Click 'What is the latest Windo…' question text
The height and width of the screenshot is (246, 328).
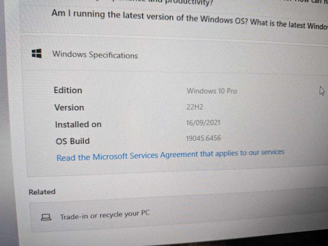(289, 25)
